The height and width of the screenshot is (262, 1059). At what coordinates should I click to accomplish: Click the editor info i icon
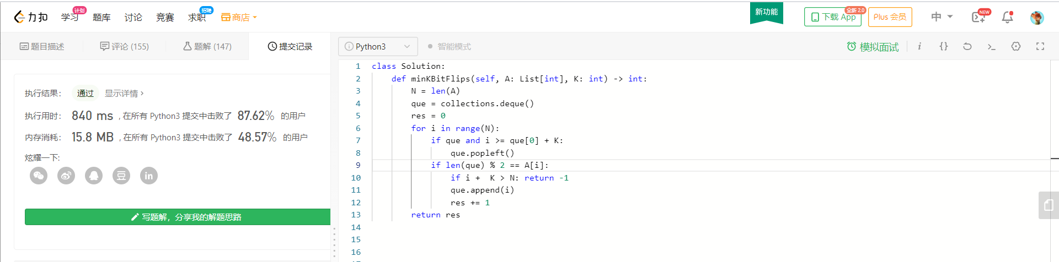919,46
